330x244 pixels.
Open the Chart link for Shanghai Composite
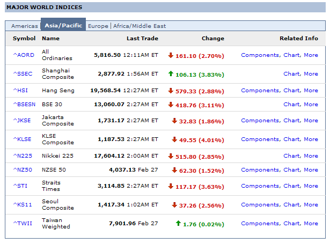point(292,74)
